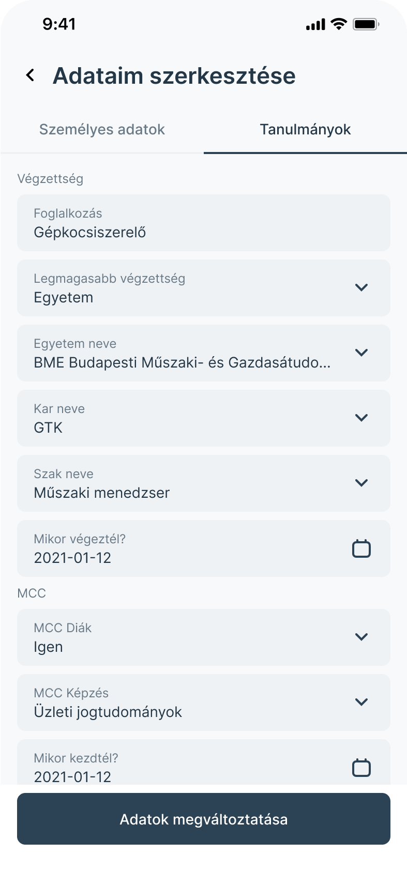Expand the Kar neve dropdown

[361, 418]
